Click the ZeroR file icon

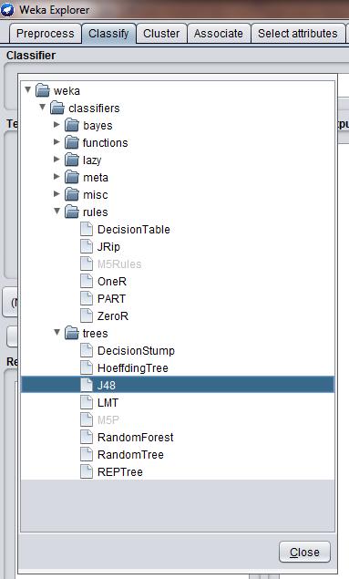pyautogui.click(x=87, y=316)
